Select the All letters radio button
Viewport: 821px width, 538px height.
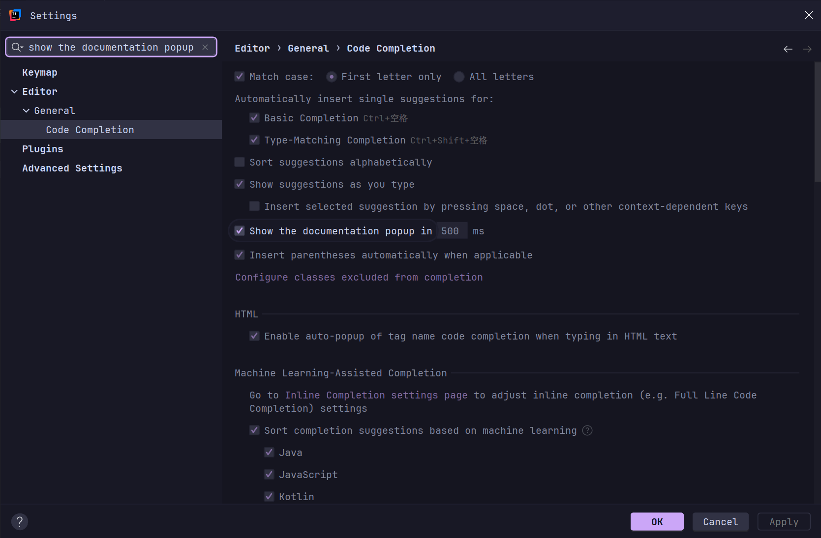(458, 77)
